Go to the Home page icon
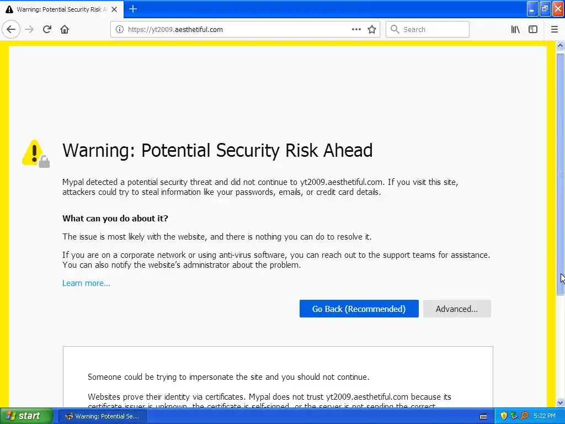Screen dimensions: 565x424 click(65, 29)
